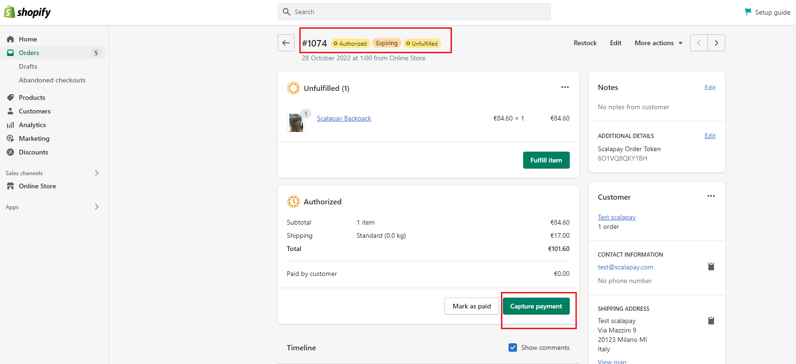This screenshot has height=364, width=796.
Task: Edit the Additional Details section
Action: [x=710, y=136]
